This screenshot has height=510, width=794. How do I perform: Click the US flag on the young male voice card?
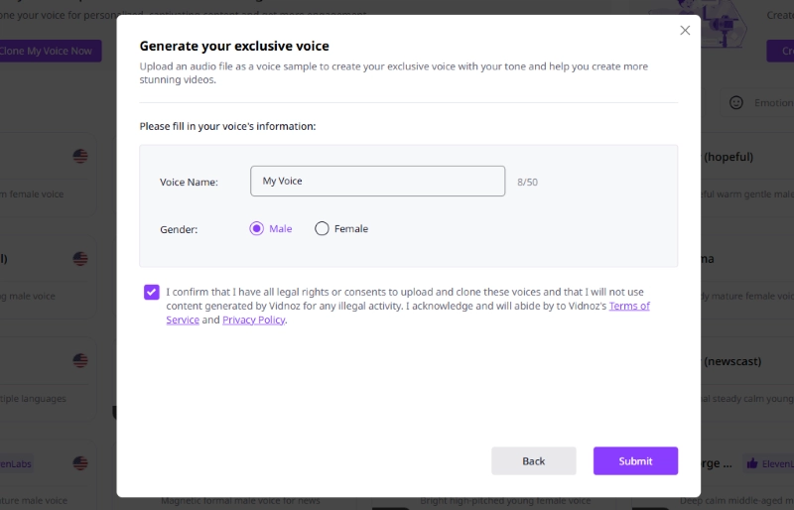click(80, 259)
